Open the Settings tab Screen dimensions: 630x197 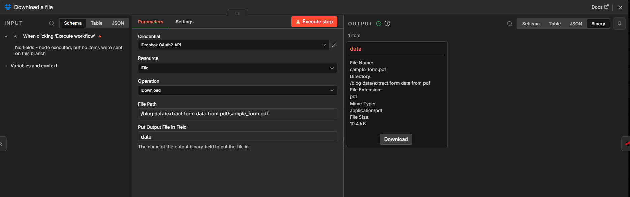coord(184,22)
